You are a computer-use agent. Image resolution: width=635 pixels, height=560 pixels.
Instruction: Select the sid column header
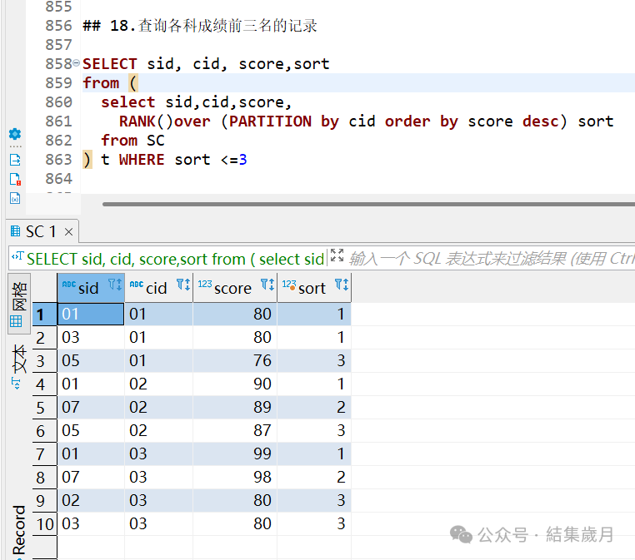91,287
